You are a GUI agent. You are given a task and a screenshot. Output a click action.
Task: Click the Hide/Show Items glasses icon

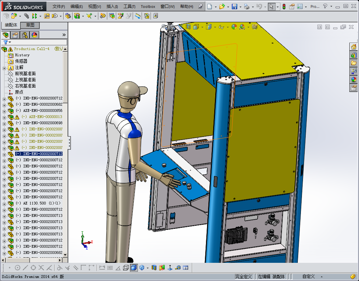tap(222, 27)
